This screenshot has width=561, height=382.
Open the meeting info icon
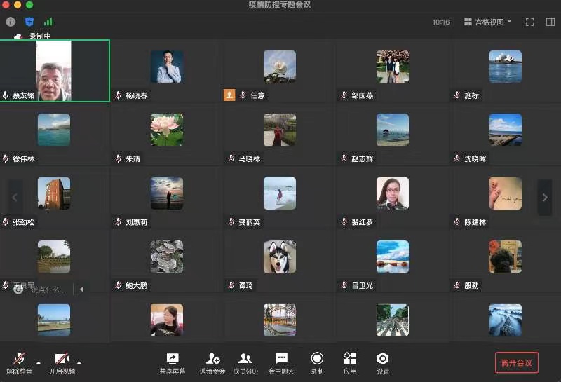(11, 22)
